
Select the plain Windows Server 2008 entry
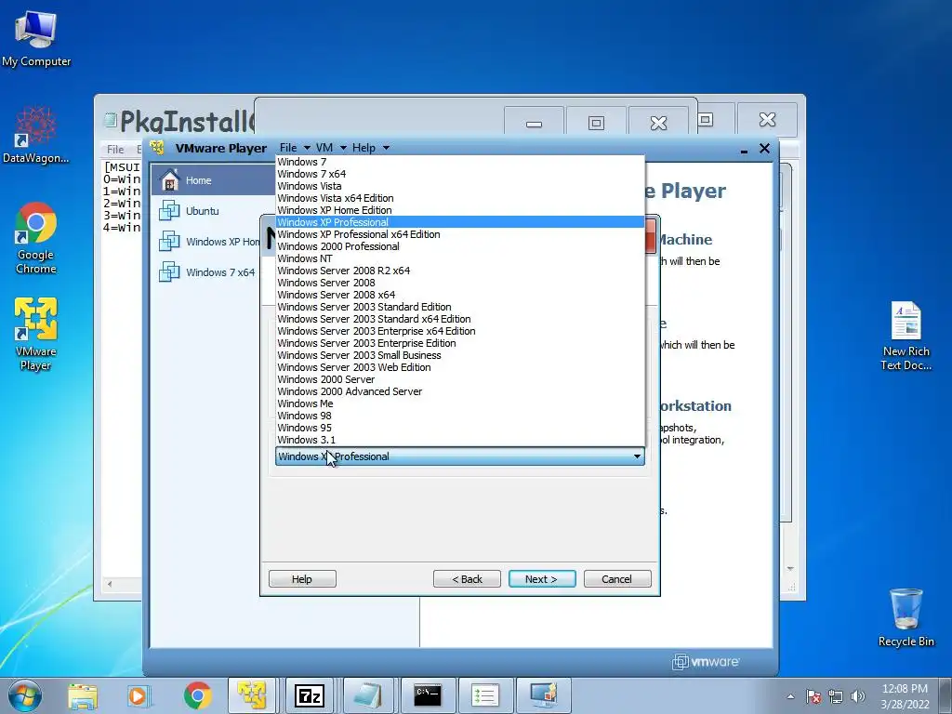pos(459,283)
